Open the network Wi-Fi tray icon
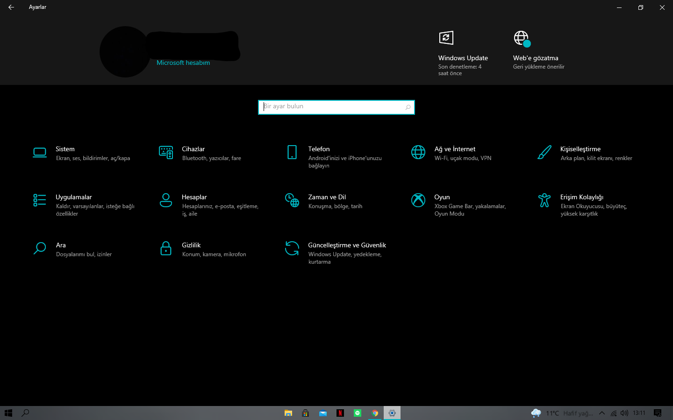This screenshot has height=420, width=673. click(x=614, y=413)
